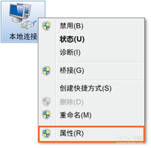Click the disabled 删除(D) entry
Screen dimensions: 151x148
click(91, 102)
